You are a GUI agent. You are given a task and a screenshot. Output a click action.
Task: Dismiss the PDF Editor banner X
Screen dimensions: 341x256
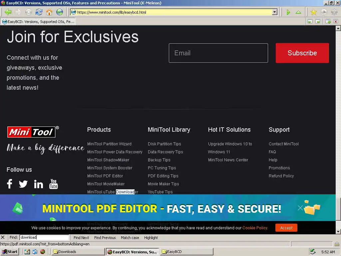(x=300, y=208)
